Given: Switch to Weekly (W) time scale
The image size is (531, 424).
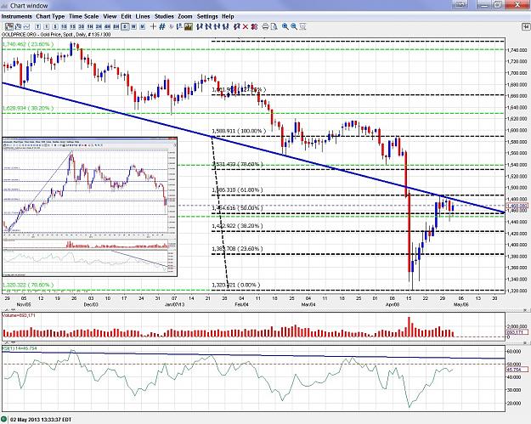Looking at the screenshot, I should pos(133,26).
